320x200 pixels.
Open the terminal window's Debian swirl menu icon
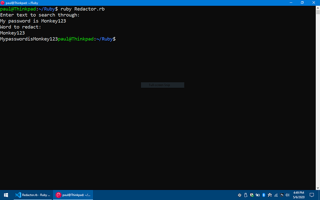click(2, 3)
